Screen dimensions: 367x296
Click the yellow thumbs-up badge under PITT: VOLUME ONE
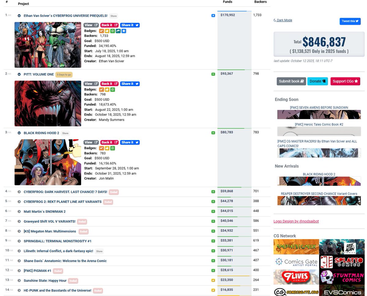click(x=107, y=89)
